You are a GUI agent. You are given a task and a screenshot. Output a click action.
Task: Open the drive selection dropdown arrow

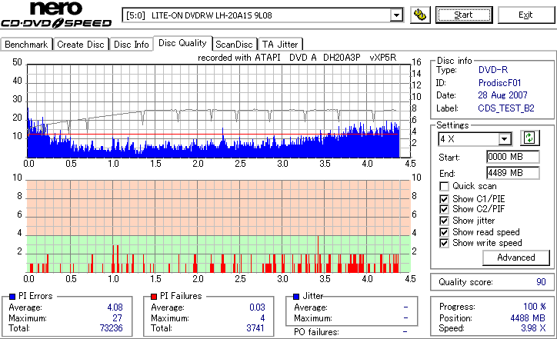[x=396, y=15]
